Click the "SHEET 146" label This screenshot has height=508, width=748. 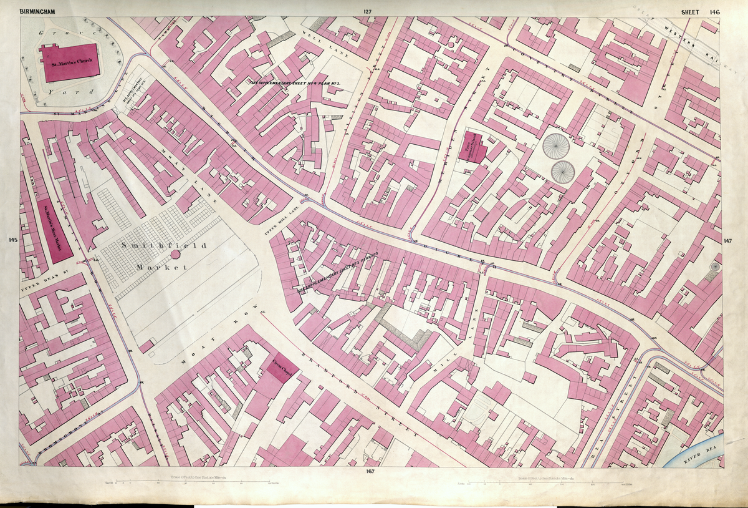700,12
